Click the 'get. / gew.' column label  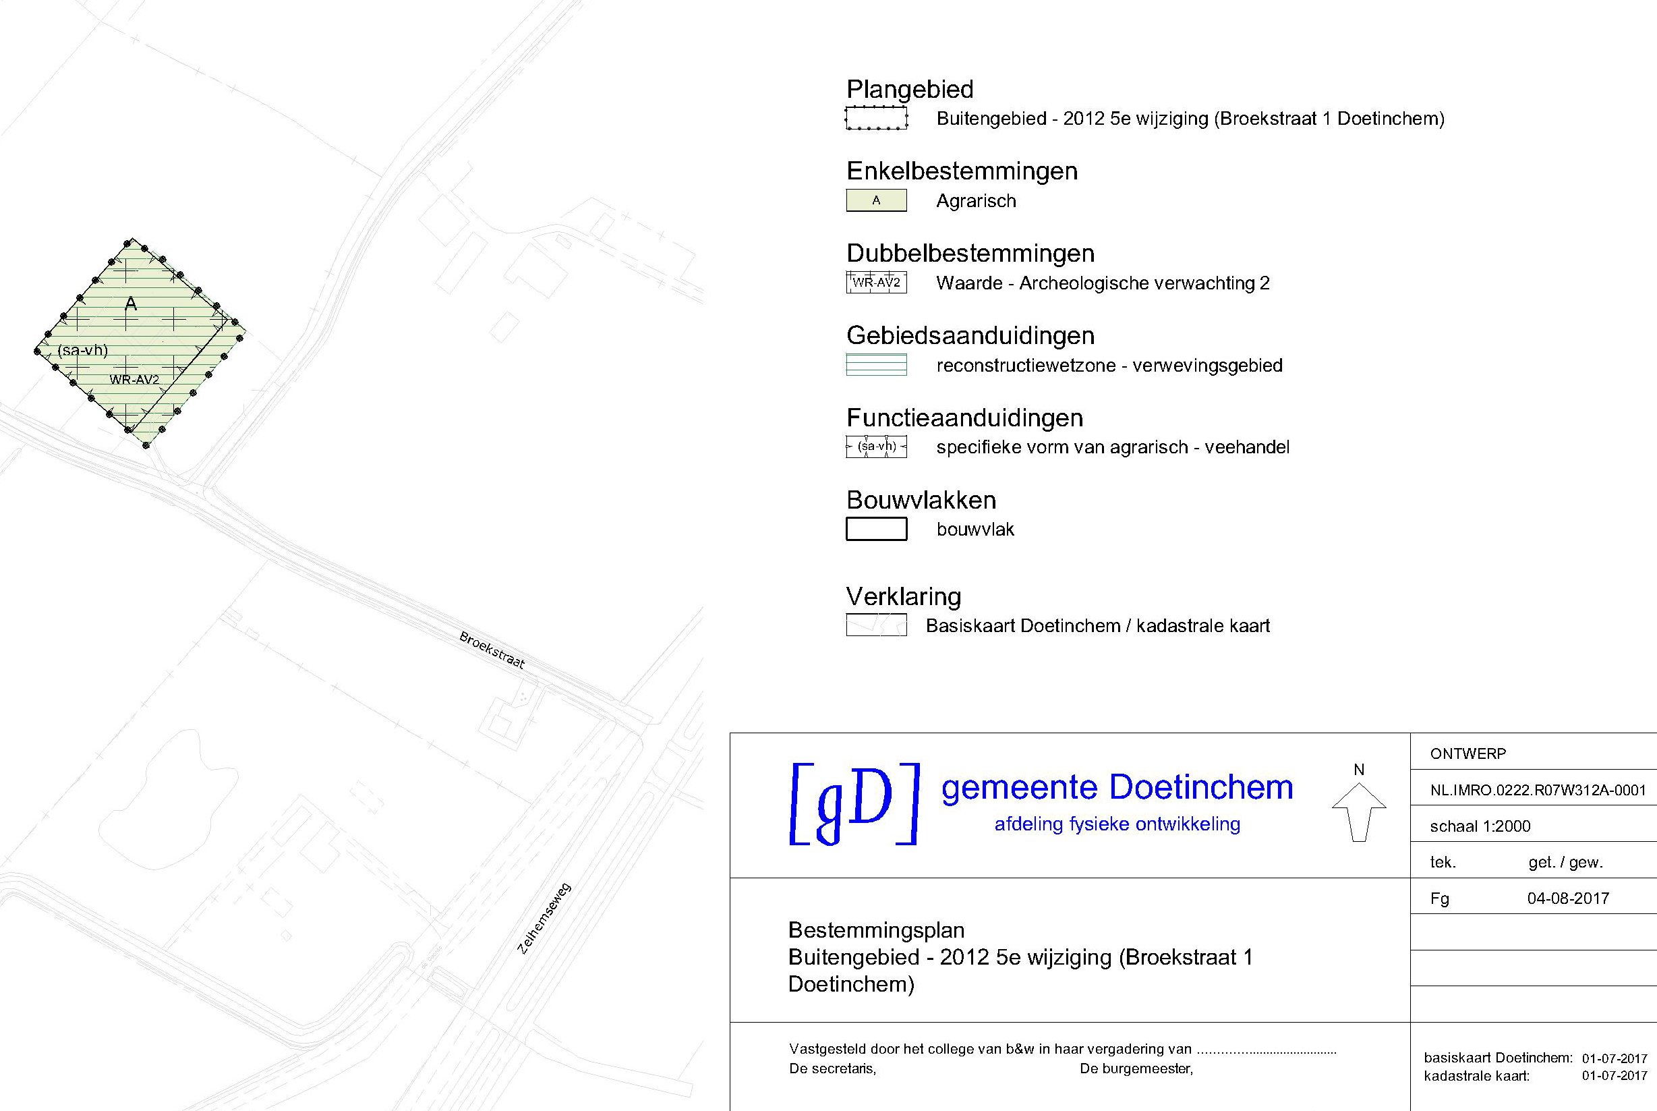tap(1565, 863)
